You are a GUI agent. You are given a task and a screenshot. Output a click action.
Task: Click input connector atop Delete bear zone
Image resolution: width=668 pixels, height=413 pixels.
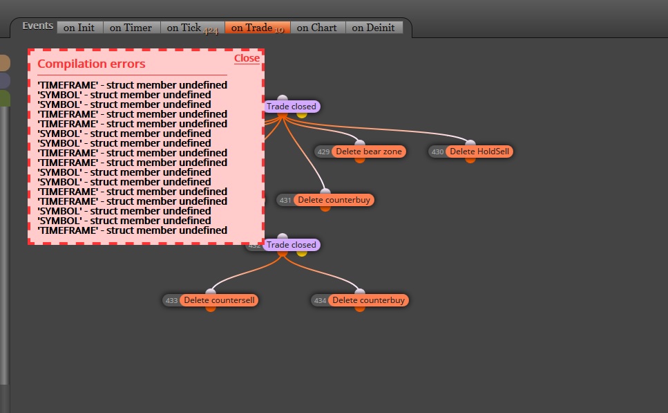pos(360,143)
